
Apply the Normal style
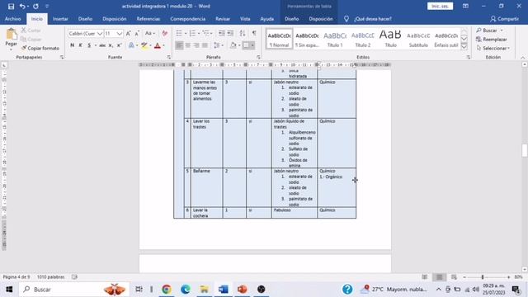click(x=279, y=39)
